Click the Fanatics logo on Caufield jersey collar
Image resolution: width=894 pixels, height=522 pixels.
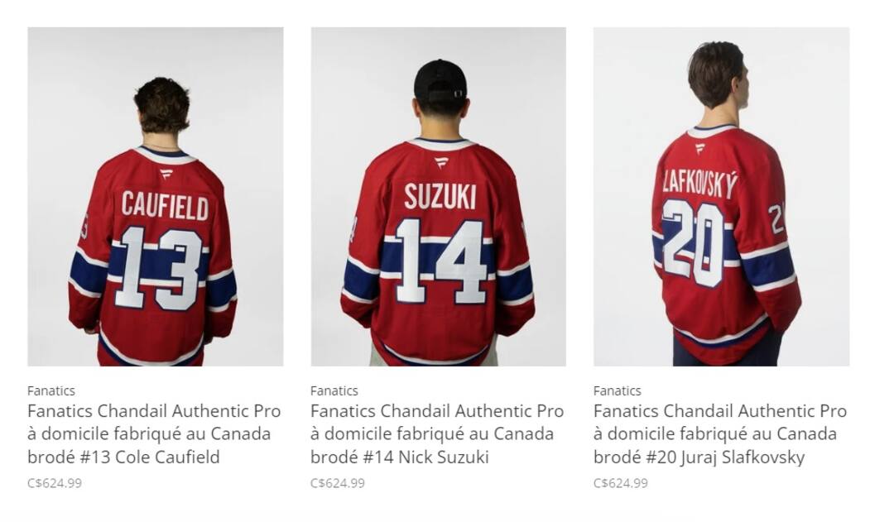[x=166, y=174]
